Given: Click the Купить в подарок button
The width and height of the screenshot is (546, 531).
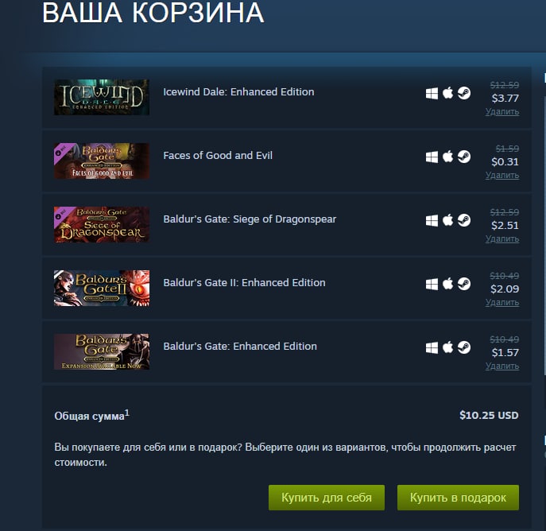Looking at the screenshot, I should point(458,498).
